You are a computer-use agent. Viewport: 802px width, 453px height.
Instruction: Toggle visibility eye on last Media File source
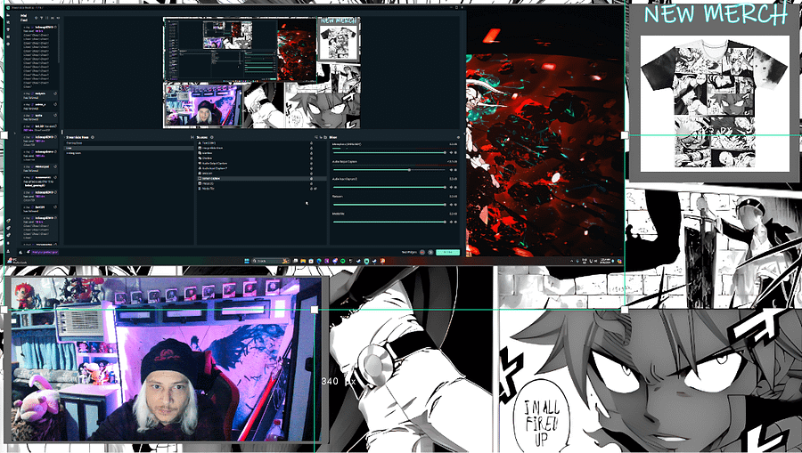[315, 189]
